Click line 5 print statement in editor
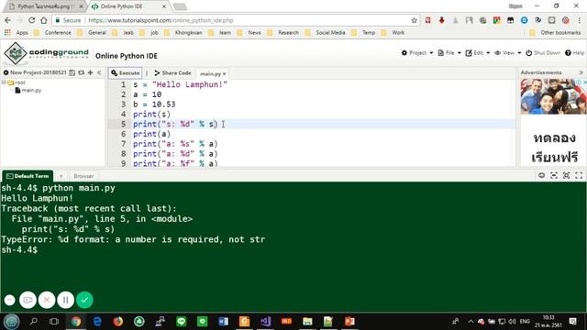Viewport: 587px width, 330px height. tap(175, 124)
